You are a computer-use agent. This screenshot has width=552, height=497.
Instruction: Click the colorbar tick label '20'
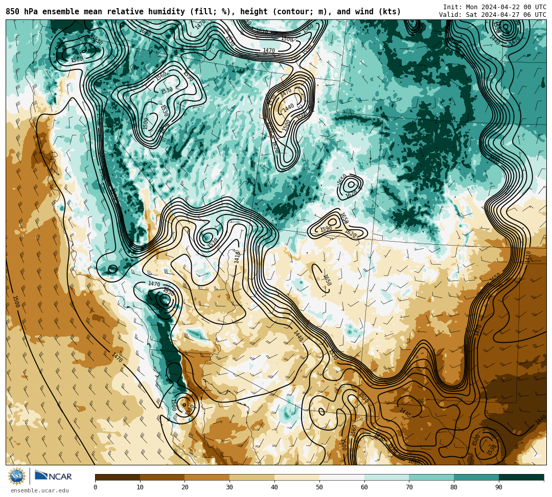pyautogui.click(x=185, y=487)
